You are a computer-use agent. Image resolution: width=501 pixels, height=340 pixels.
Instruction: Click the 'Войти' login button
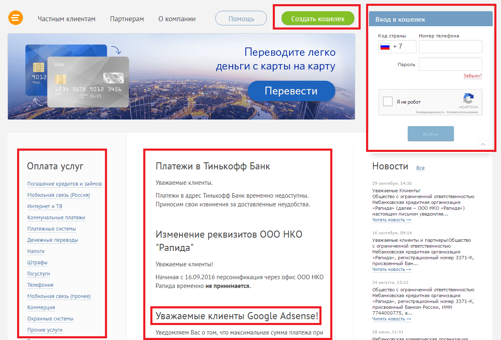pyautogui.click(x=431, y=134)
